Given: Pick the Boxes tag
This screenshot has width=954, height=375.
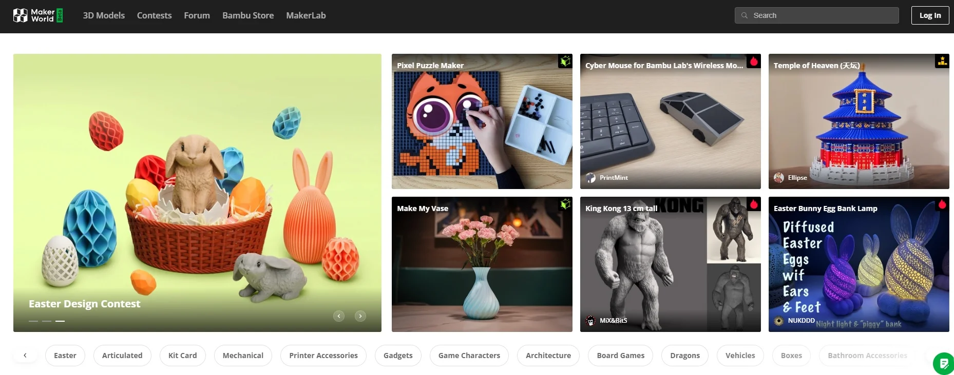Looking at the screenshot, I should tap(791, 356).
